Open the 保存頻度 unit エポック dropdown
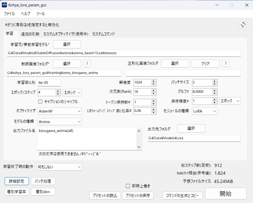 click(x=230, y=101)
